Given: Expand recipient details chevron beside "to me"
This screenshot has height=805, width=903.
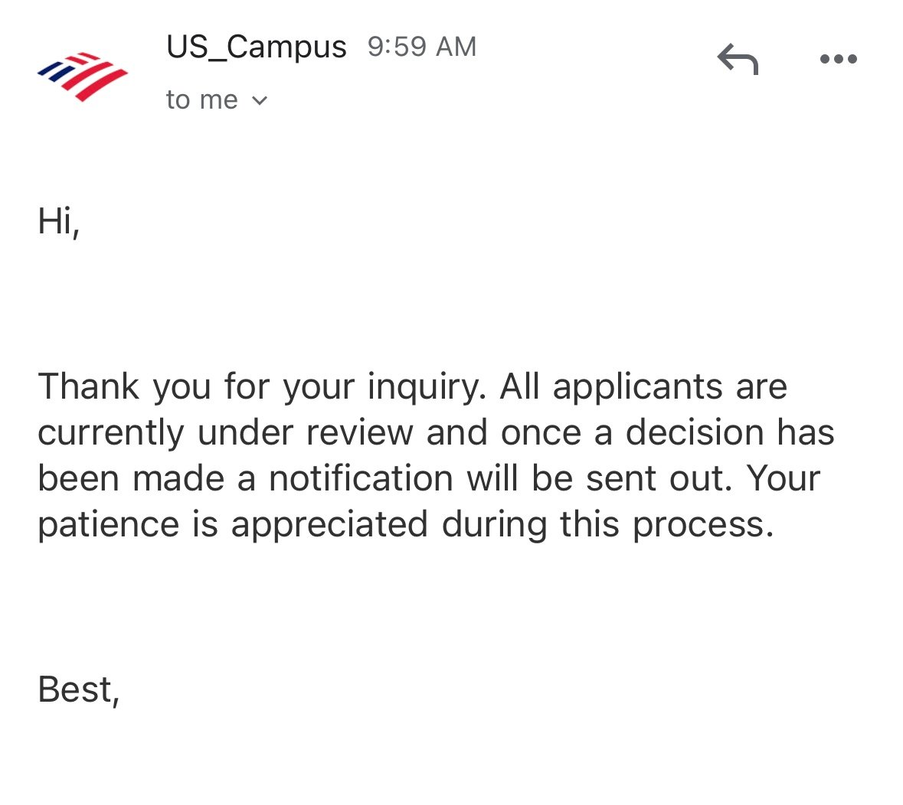Looking at the screenshot, I should 260,100.
